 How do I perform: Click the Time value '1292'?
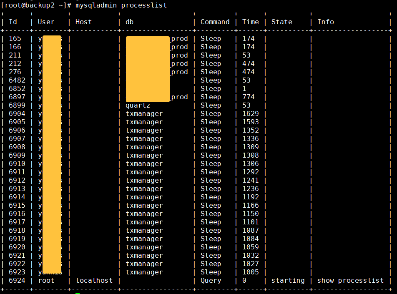pyautogui.click(x=250, y=172)
